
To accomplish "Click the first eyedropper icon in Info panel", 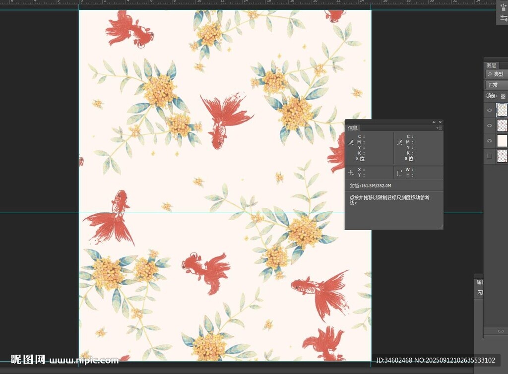I will pyautogui.click(x=351, y=142).
